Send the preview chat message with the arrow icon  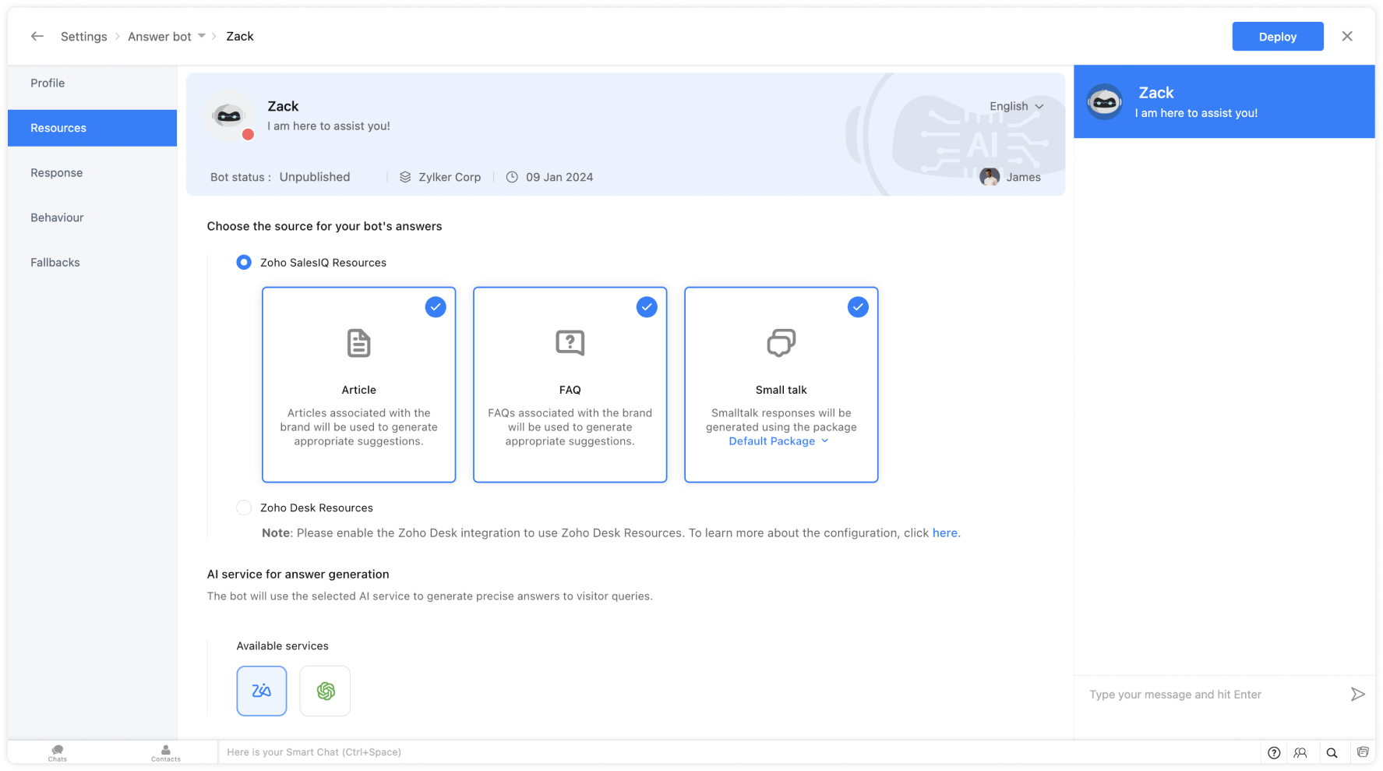pos(1357,695)
